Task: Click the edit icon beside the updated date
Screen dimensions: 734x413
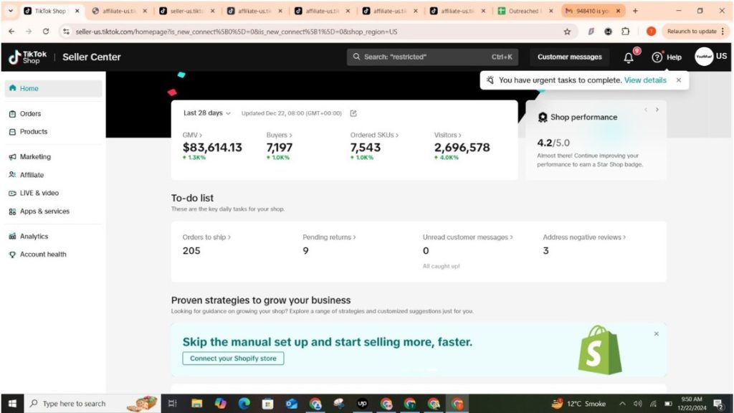Action: (353, 113)
